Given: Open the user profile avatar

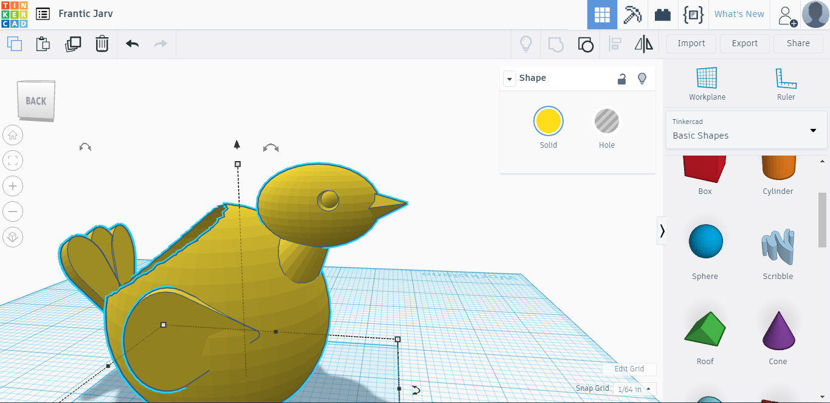Looking at the screenshot, I should tap(815, 14).
